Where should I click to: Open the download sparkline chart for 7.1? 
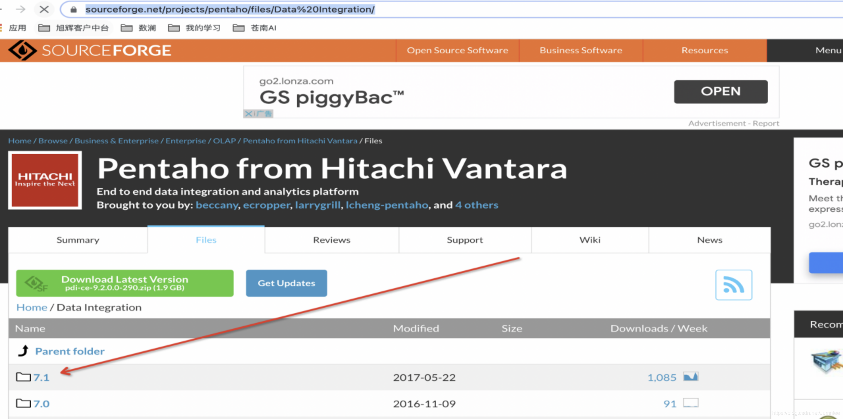pyautogui.click(x=692, y=377)
